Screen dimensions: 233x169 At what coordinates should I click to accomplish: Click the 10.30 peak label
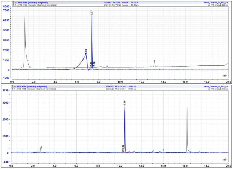pos(123,148)
